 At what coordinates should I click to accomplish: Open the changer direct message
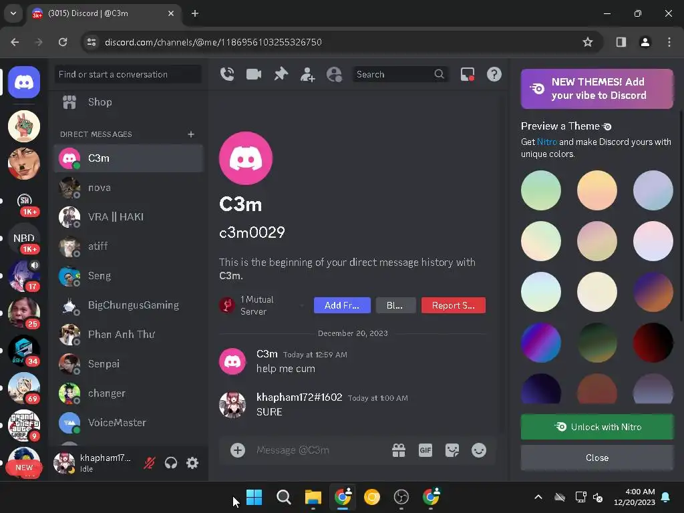pos(128,393)
